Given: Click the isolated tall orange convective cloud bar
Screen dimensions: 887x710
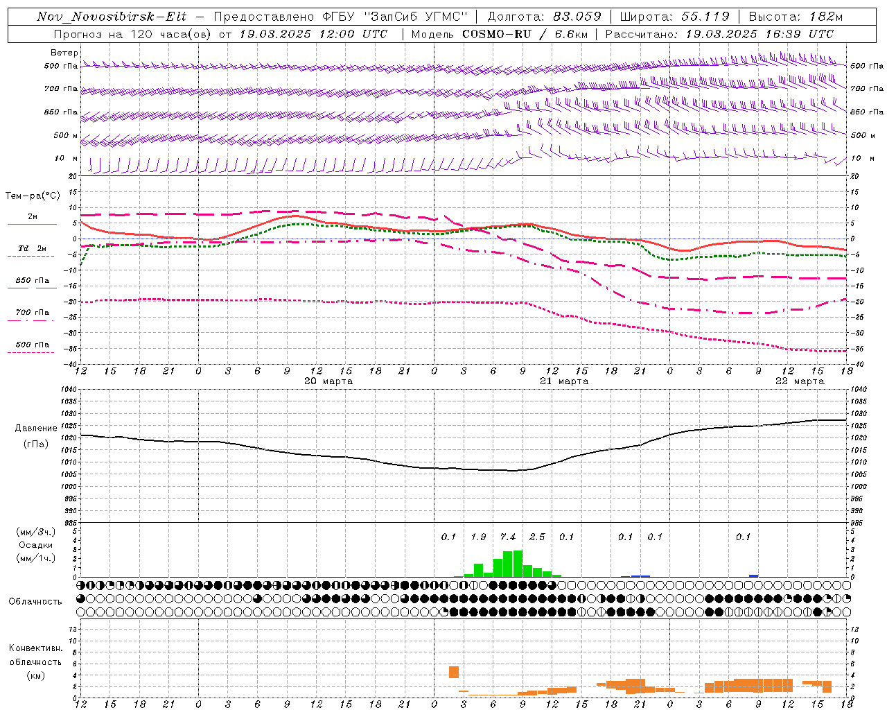Looking at the screenshot, I should [x=454, y=672].
